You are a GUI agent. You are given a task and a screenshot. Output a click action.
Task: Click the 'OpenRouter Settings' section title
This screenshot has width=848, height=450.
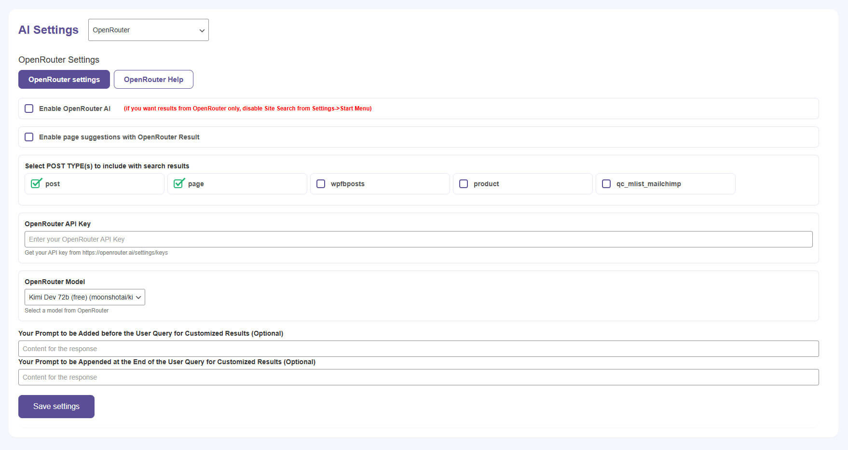[59, 60]
